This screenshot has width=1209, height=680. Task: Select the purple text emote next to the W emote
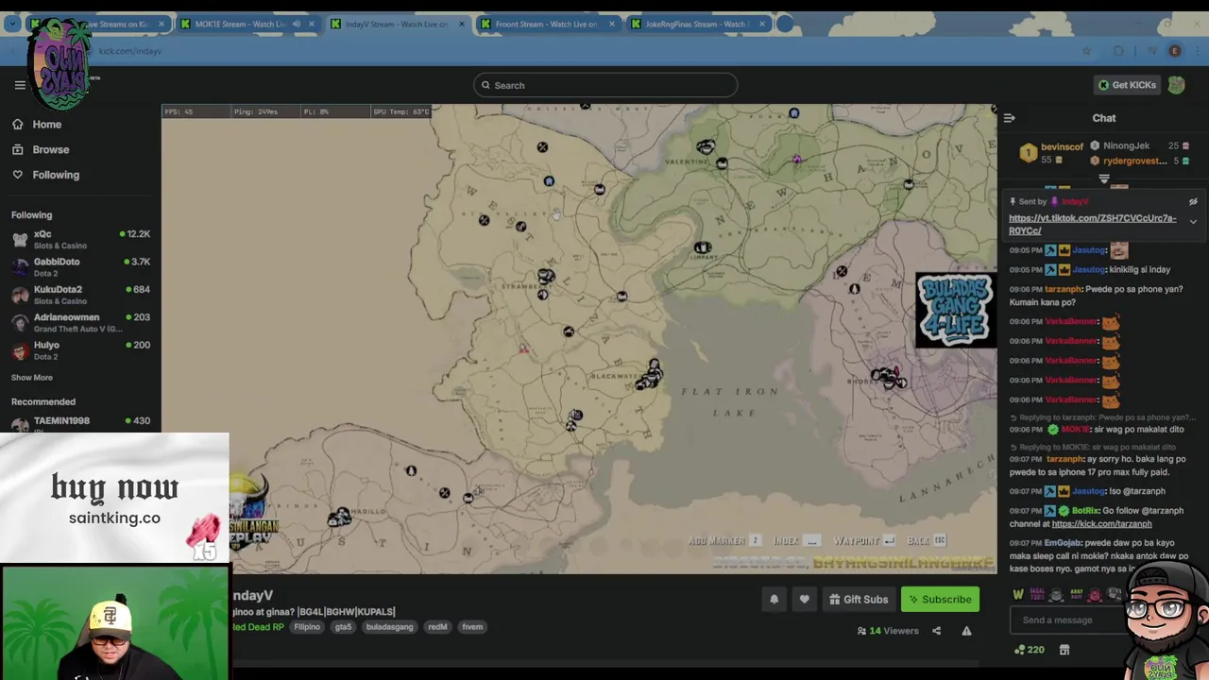[x=1037, y=595]
